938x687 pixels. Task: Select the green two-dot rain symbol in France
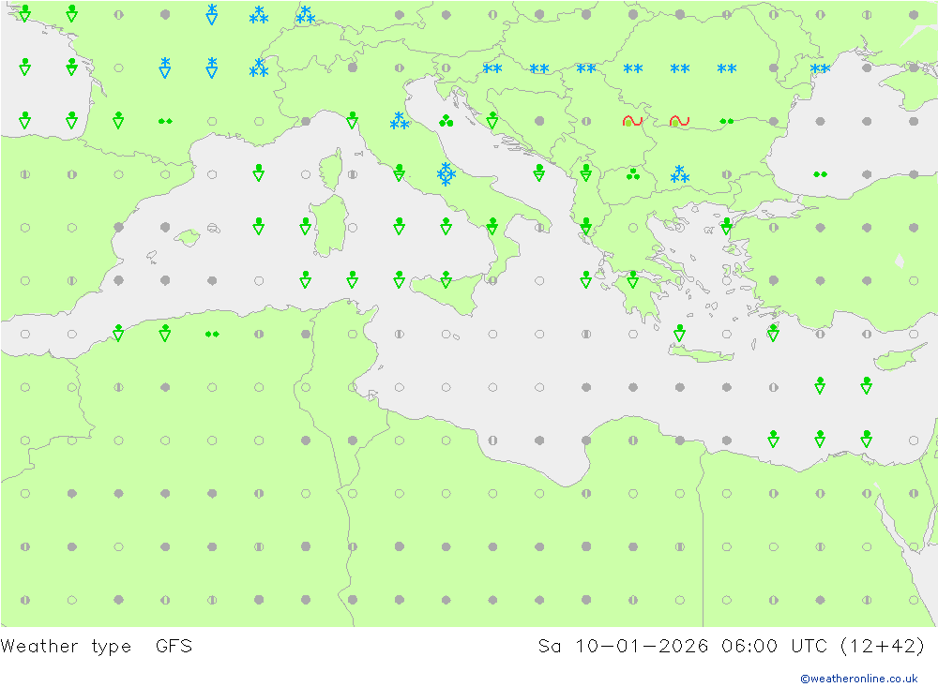coord(165,121)
